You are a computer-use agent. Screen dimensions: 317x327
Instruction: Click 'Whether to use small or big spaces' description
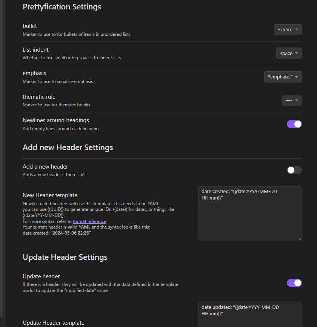(72, 58)
